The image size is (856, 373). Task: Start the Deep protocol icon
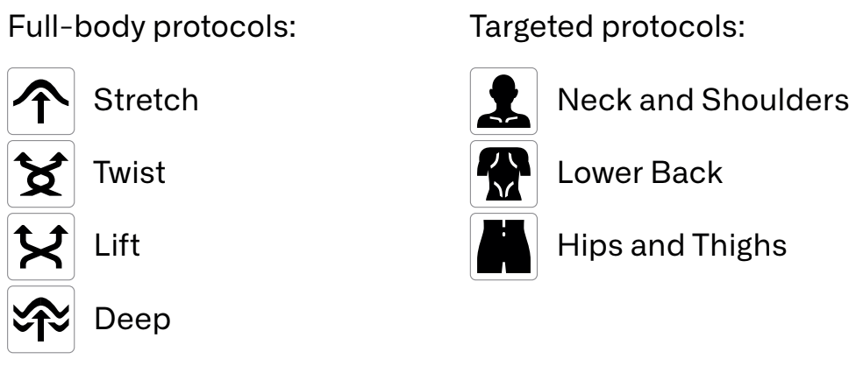[41, 320]
